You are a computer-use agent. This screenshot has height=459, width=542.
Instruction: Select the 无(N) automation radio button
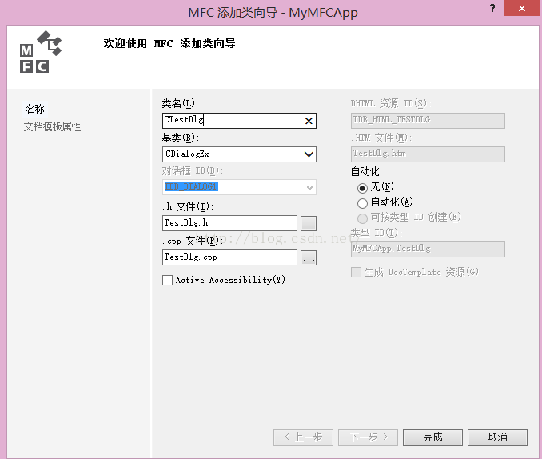coord(362,188)
